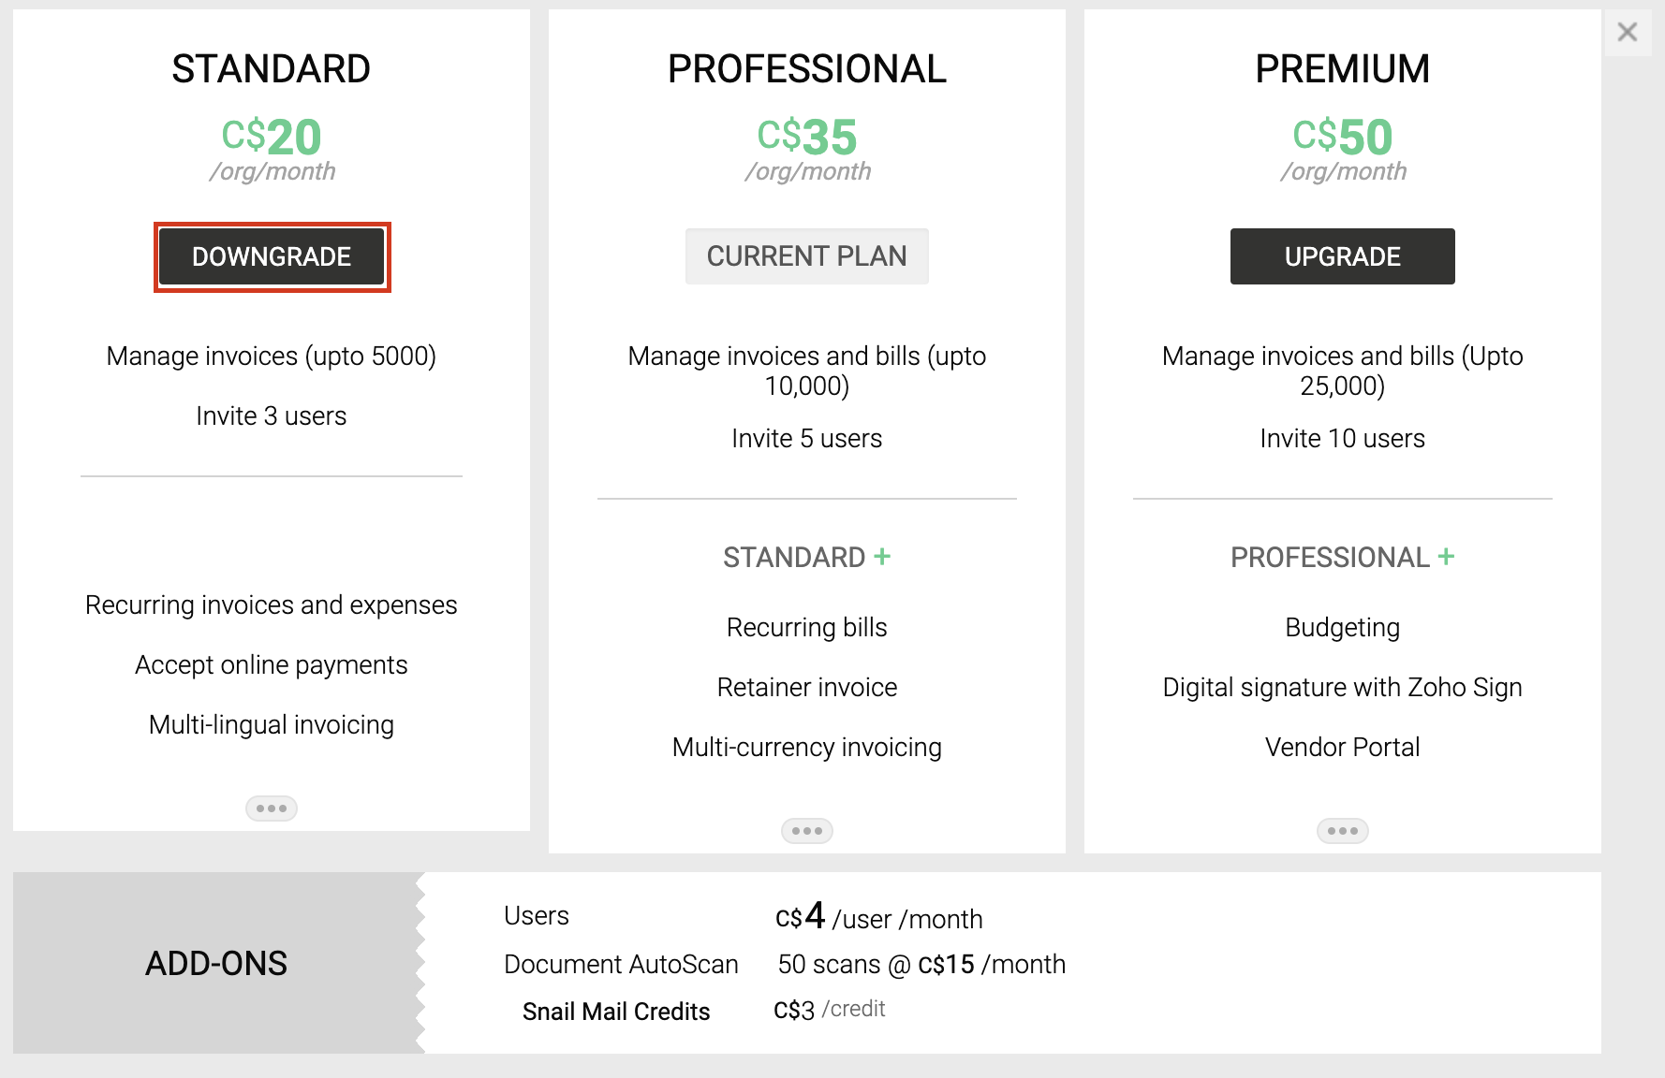Click Digital signature with Zoho Sign

coord(1342,687)
